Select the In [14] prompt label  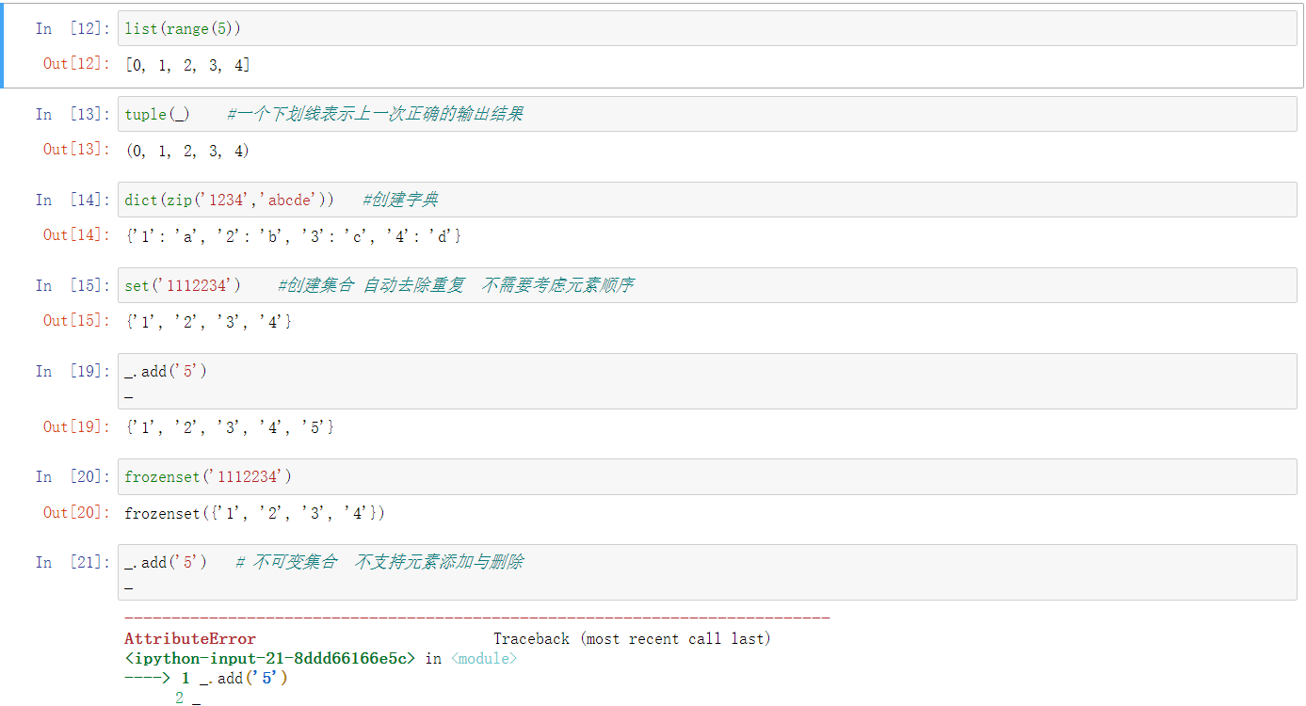73,201
